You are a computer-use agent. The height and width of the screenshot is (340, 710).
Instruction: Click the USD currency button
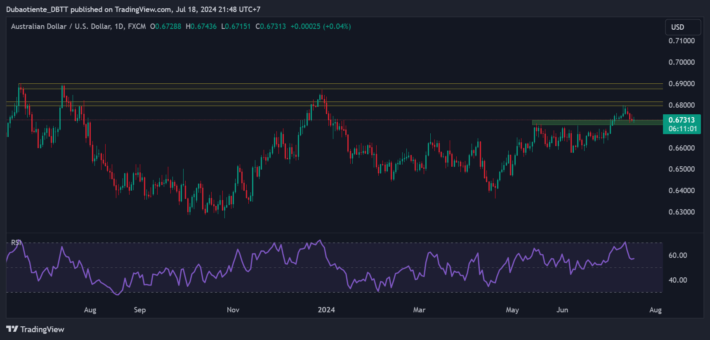click(x=683, y=27)
